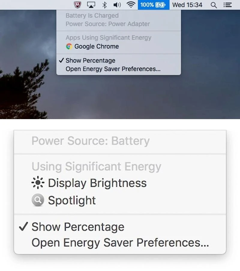Click the Battery Is Charged status text
The width and height of the screenshot is (240, 271).
tap(92, 15)
